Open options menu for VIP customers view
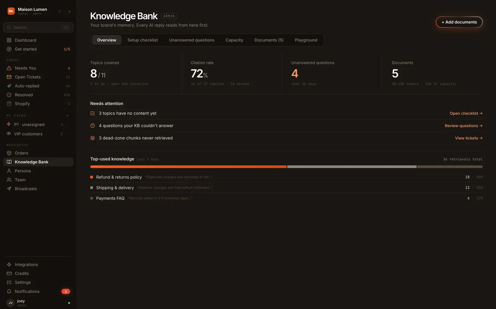 (x=68, y=134)
